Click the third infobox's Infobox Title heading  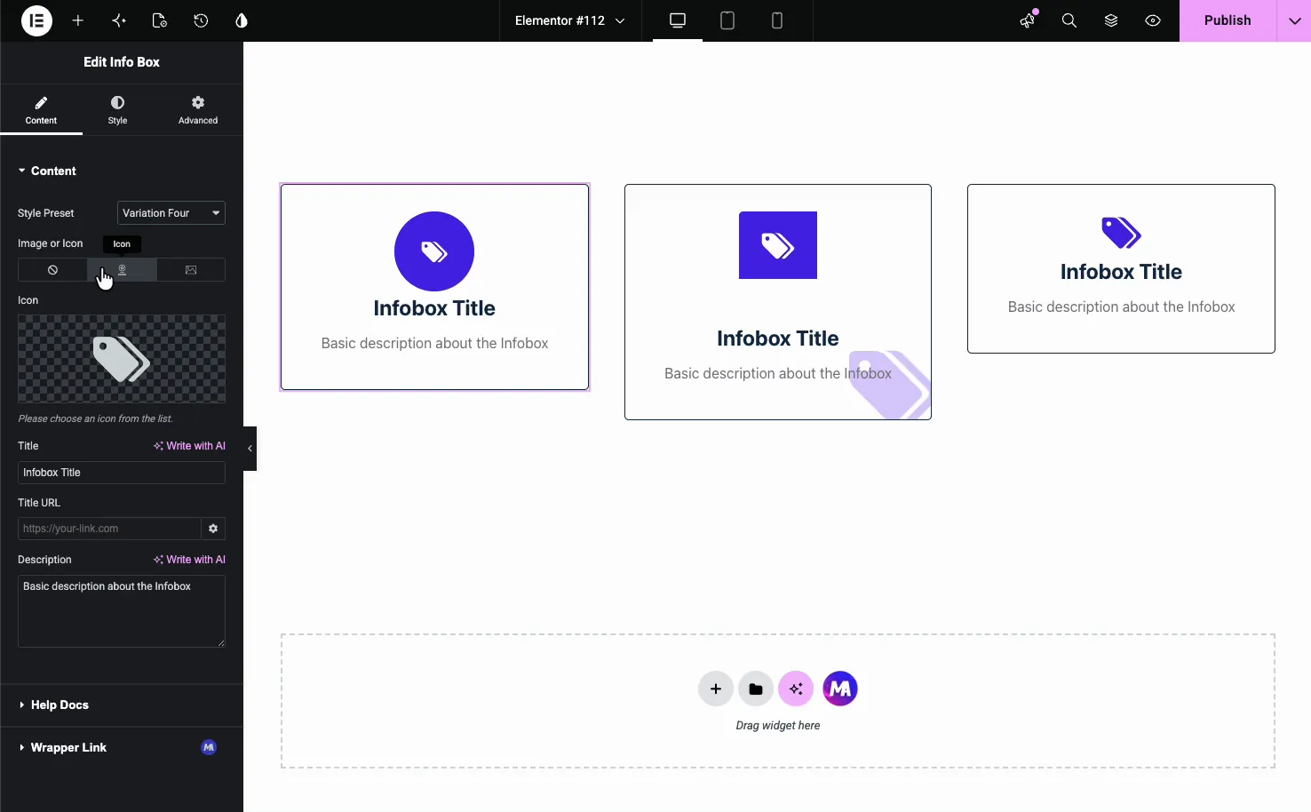[x=1121, y=272]
